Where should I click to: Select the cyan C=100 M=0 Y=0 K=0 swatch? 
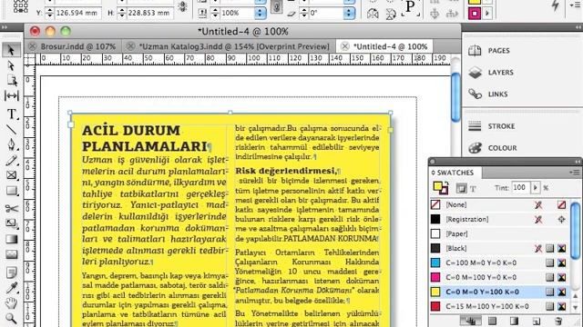click(500, 263)
